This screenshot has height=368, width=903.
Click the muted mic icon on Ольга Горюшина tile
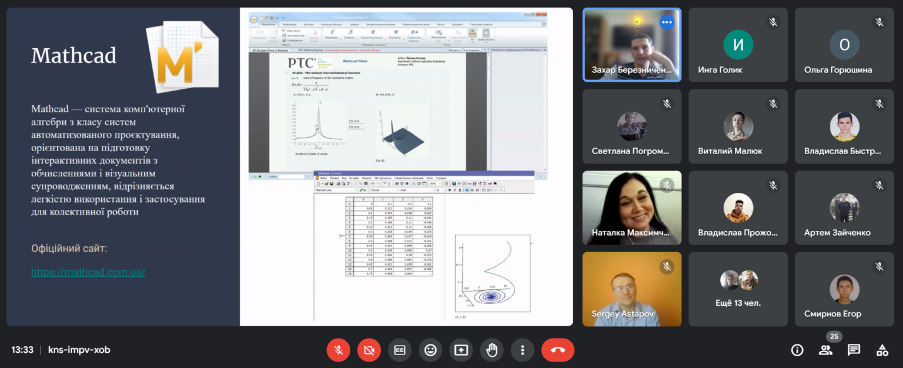click(879, 22)
